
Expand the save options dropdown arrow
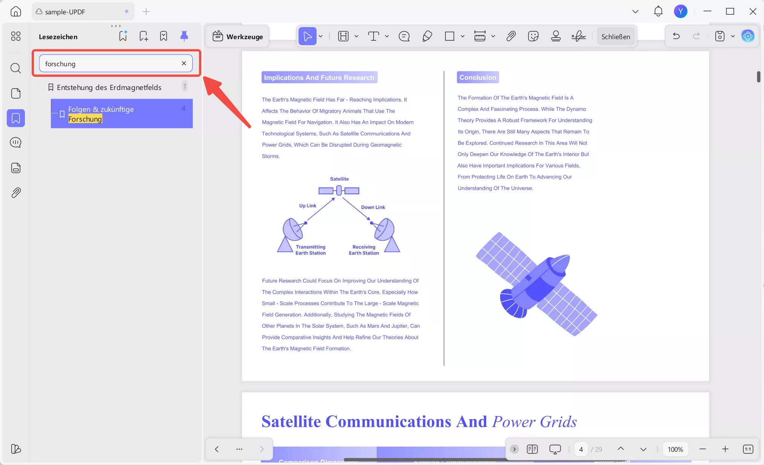point(733,37)
